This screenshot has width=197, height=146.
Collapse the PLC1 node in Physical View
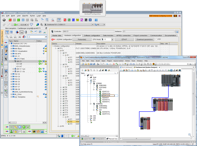coord(85,75)
